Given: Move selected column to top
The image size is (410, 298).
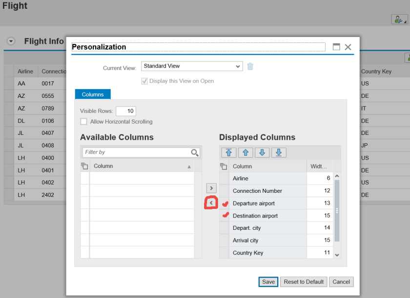Looking at the screenshot, I should pyautogui.click(x=228, y=152).
